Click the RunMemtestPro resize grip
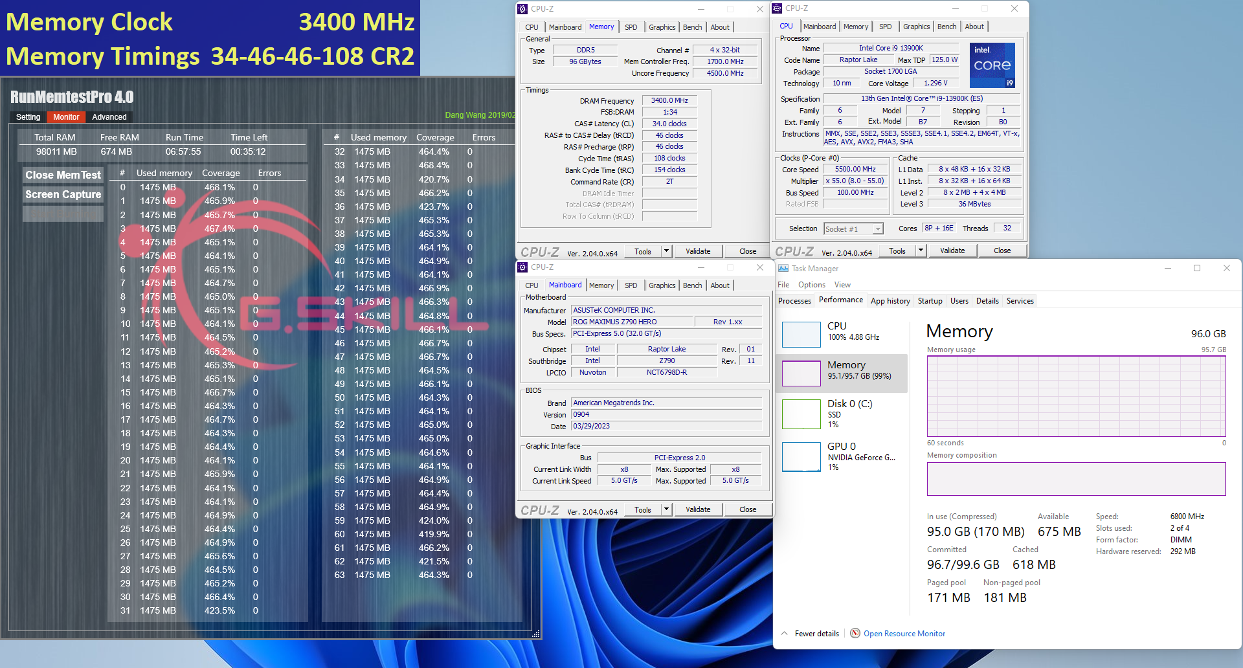The height and width of the screenshot is (668, 1243). click(x=535, y=634)
